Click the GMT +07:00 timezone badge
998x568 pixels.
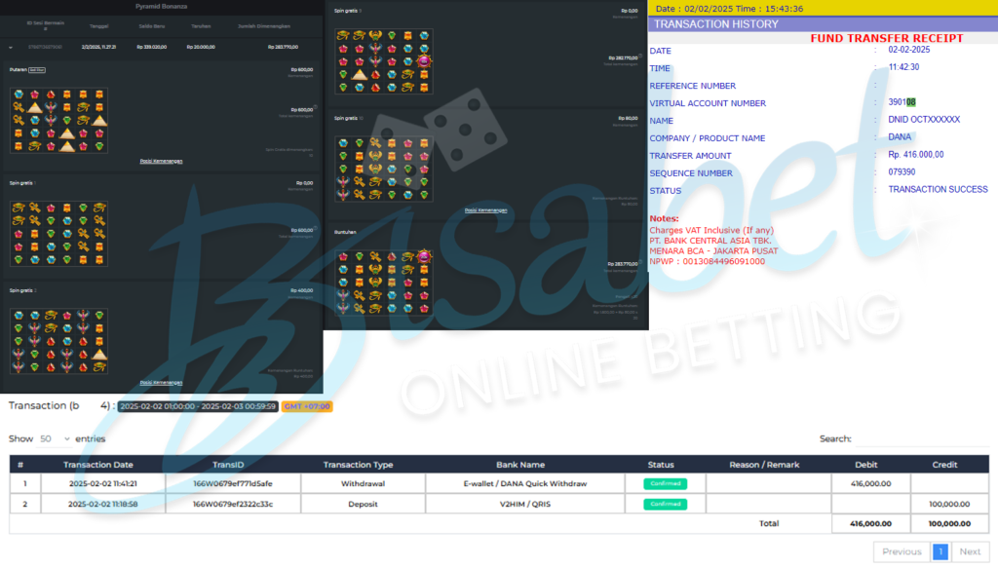tap(307, 406)
